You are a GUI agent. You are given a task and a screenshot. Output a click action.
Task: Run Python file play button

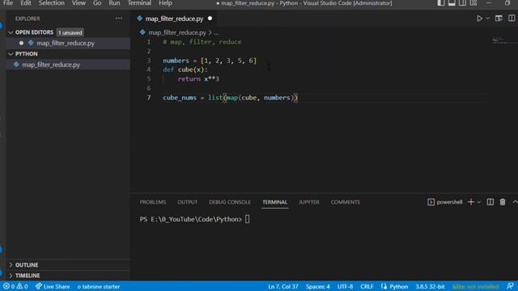479,19
